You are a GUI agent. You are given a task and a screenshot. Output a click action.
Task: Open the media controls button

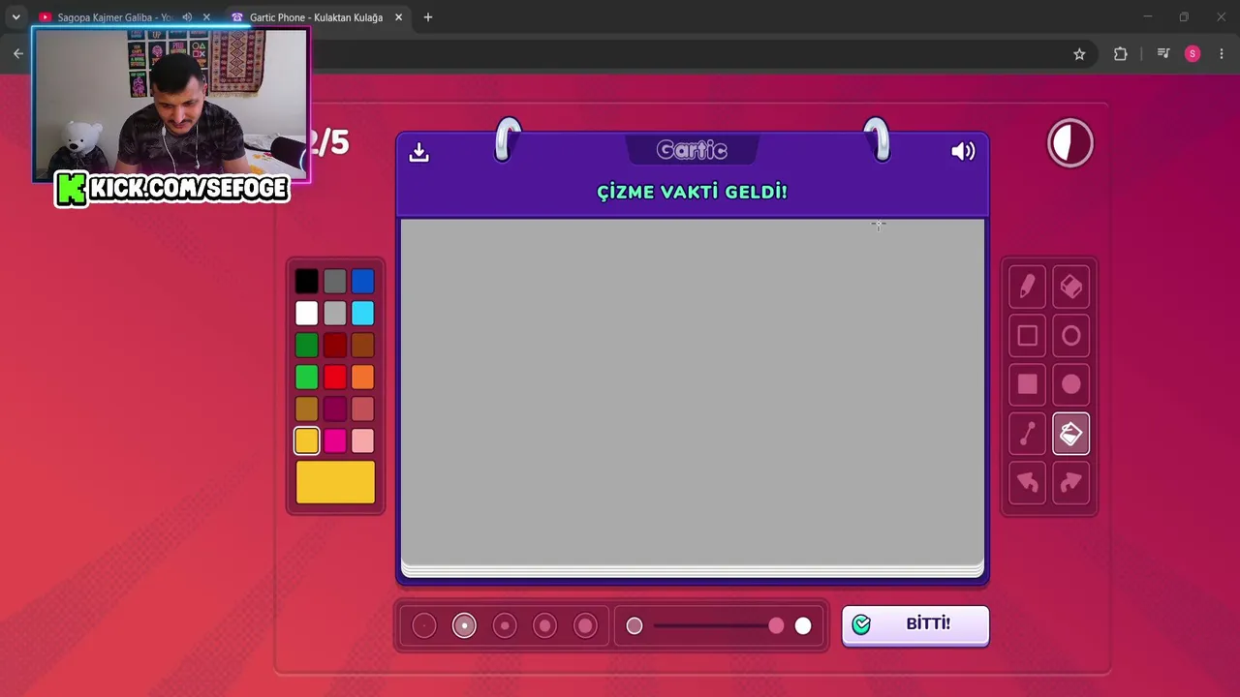(x=1163, y=54)
